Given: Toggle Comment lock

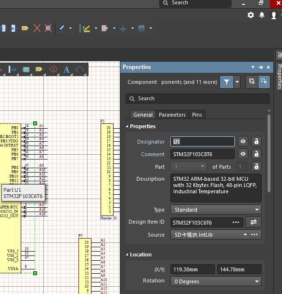Looking at the screenshot, I should pyautogui.click(x=256, y=154).
